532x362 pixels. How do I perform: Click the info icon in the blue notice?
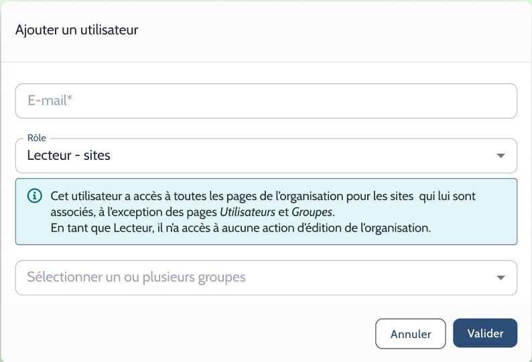point(35,196)
